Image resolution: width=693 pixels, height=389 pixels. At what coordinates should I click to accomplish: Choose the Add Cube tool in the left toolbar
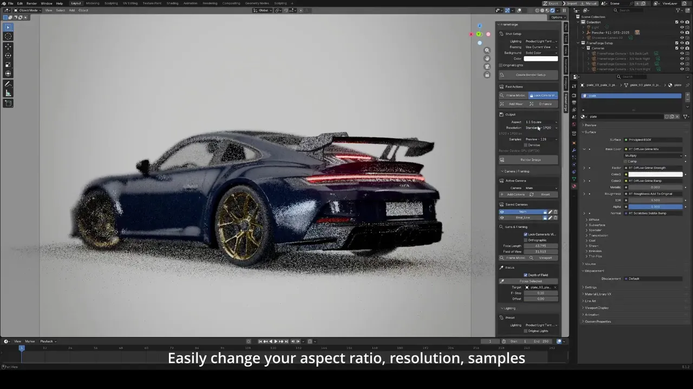click(8, 103)
